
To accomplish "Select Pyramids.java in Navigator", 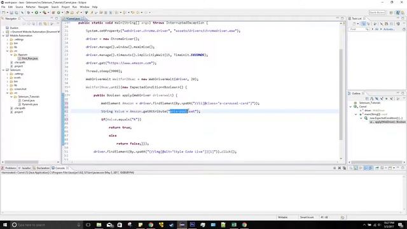I will [x=30, y=104].
